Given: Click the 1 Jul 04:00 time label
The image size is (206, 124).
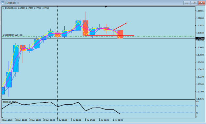Looking at the screenshot, I should coord(90,120).
